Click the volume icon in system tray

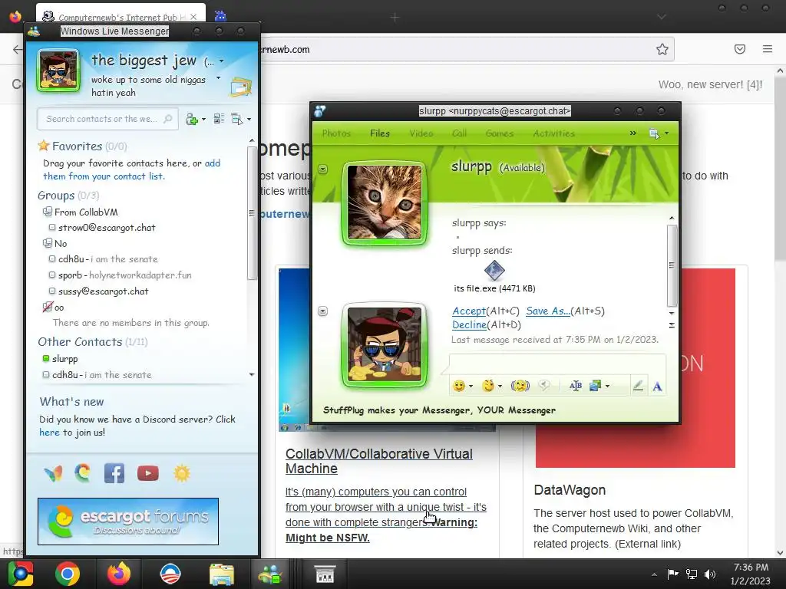[710, 574]
